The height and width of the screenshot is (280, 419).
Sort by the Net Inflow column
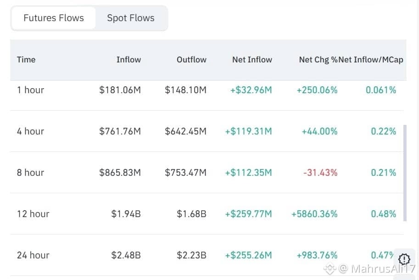tap(252, 60)
